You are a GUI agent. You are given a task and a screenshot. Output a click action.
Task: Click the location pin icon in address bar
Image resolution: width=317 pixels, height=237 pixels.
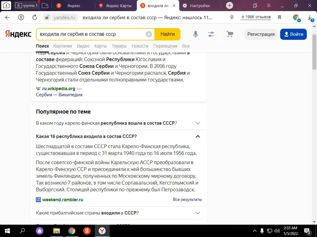(x=232, y=17)
